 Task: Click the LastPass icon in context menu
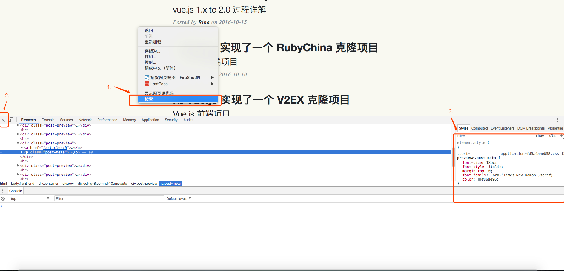coord(147,84)
